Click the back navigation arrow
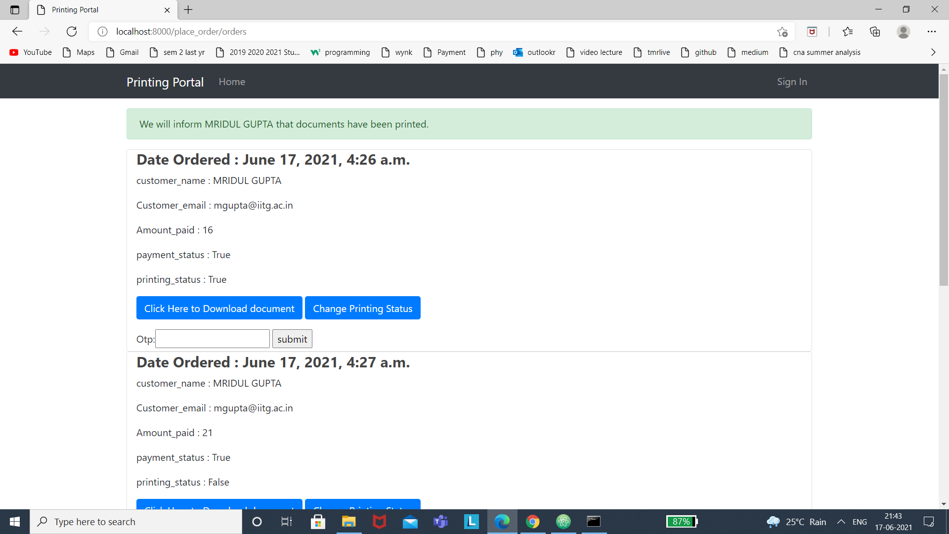 [x=17, y=32]
